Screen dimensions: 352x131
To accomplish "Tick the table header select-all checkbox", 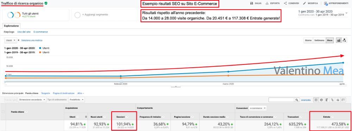I will pyautogui.click(x=3, y=112).
